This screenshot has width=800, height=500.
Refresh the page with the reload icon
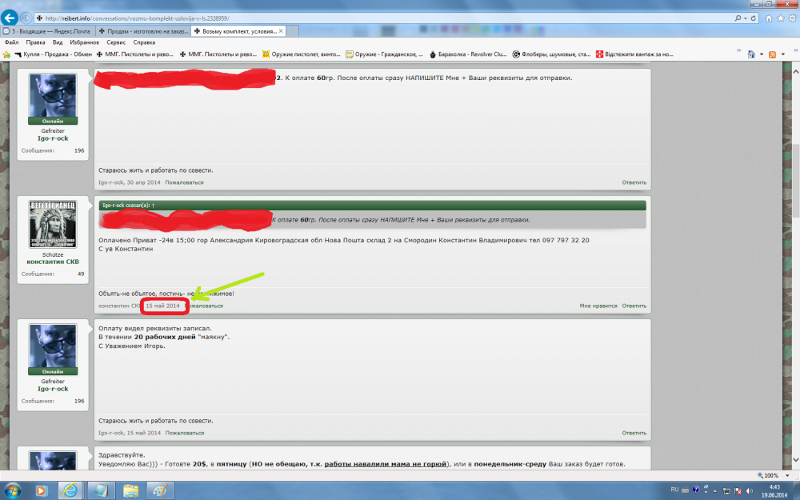(753, 18)
